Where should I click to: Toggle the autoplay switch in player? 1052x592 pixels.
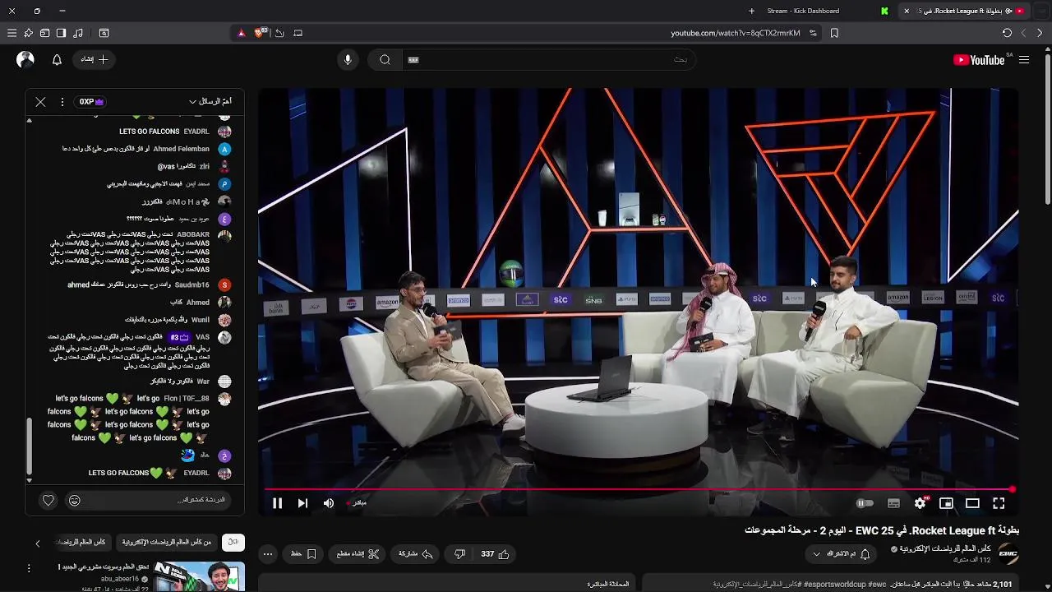coord(865,503)
